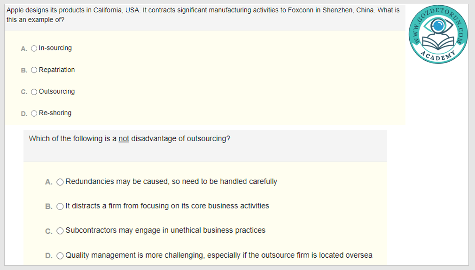475x270 pixels.
Task: Choose the Repatriation radio option
Action: coord(34,70)
